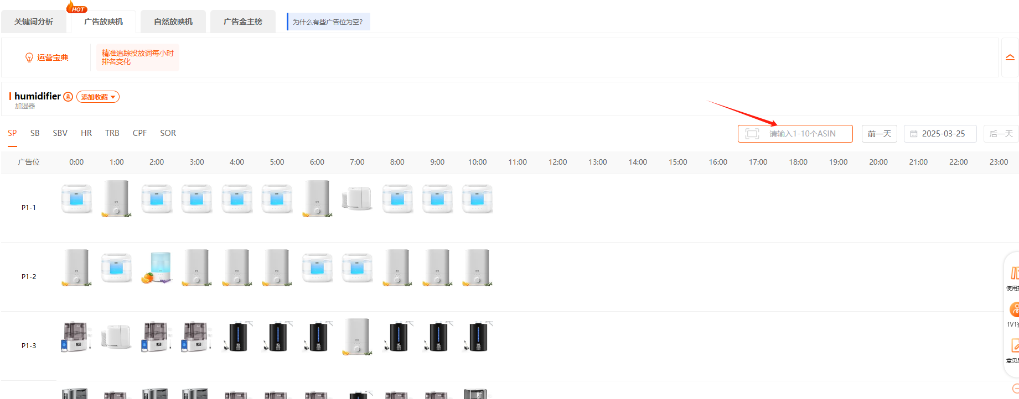This screenshot has height=399, width=1019.
Task: Click P1-1 product thumbnail at 2:00
Action: coord(157,198)
